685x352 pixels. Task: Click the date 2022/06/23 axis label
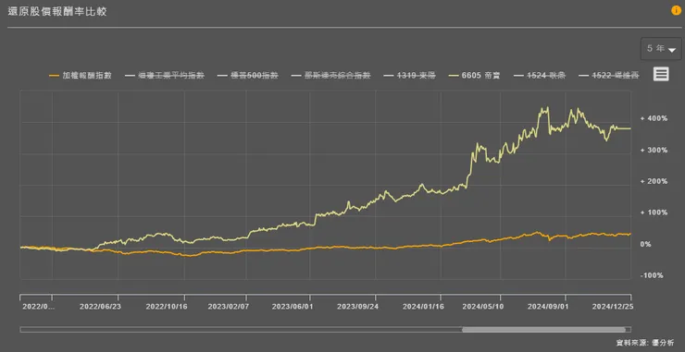(101, 307)
